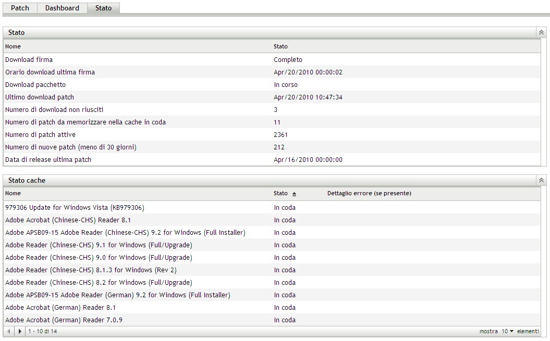Open the items-per-page dropdown showing 10
The image size is (550, 341).
(x=507, y=331)
